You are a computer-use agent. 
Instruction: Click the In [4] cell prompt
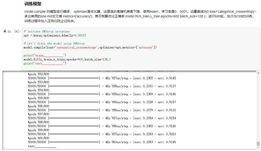click(14, 31)
